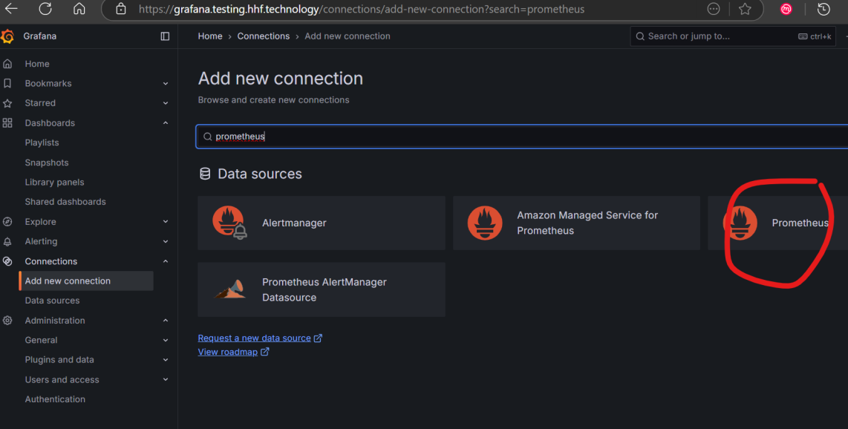Bookmark this page with the star icon
The image size is (848, 429).
pos(746,9)
